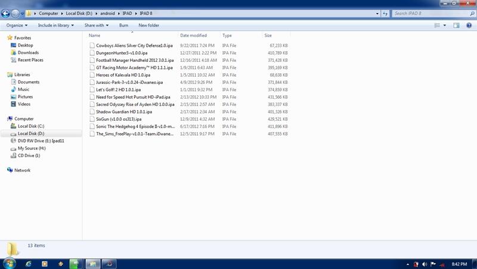Select Let's Golf! 2 HD 1.0.1.ipa
Screen dimensions: 477x269
click(118, 89)
